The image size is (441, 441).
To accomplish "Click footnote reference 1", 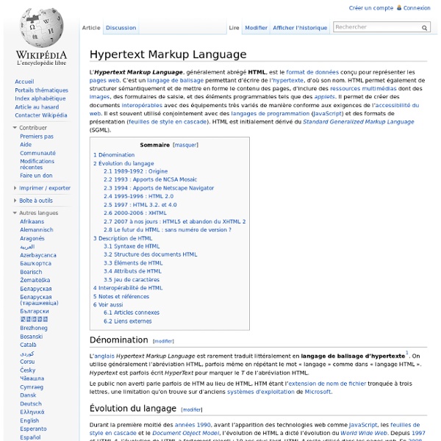I will [407, 352].
